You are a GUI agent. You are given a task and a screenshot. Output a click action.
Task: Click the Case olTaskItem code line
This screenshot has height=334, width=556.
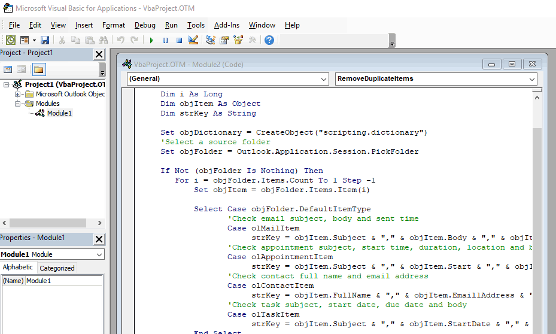[x=263, y=314]
